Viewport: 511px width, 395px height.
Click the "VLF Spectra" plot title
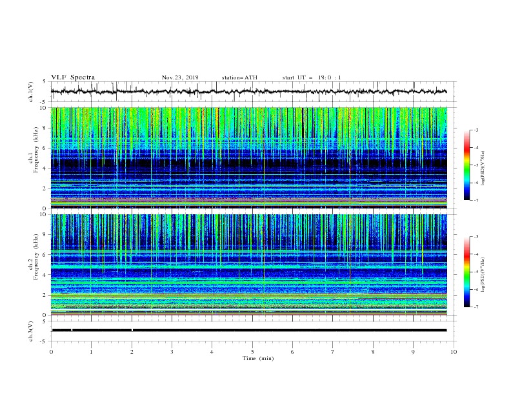(x=73, y=77)
